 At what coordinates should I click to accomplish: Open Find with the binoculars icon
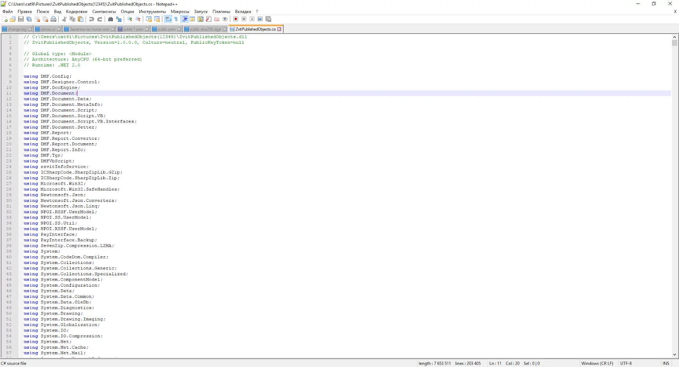pyautogui.click(x=110, y=19)
